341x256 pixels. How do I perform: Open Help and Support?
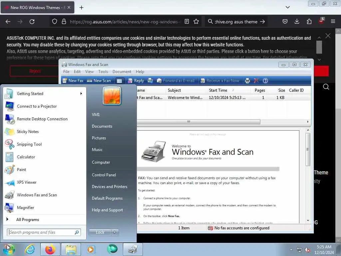[x=108, y=210]
